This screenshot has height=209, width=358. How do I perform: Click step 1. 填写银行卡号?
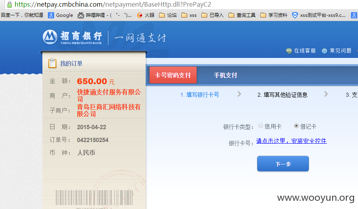tap(200, 95)
